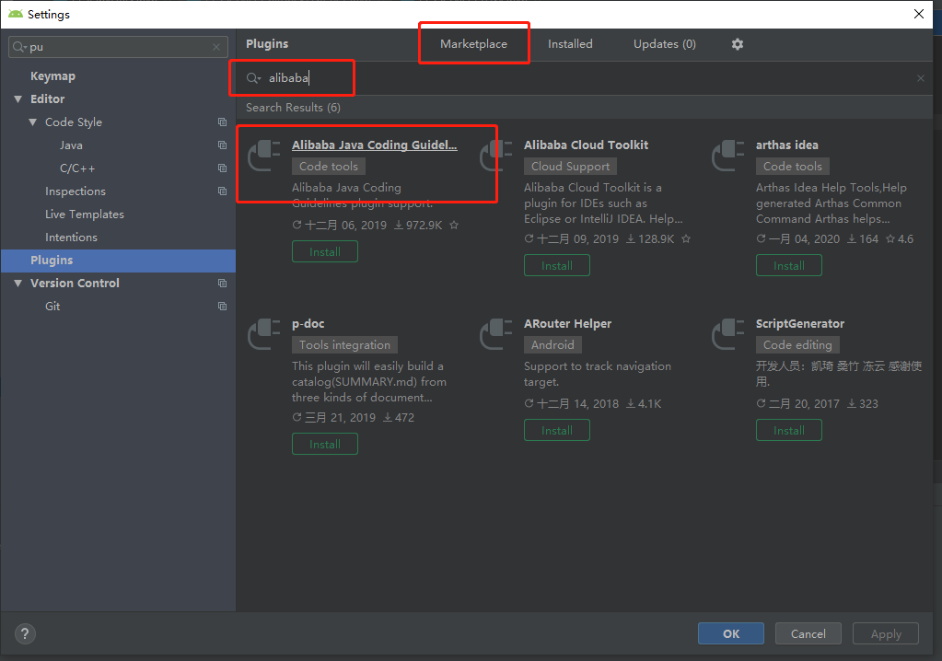Switch to the Marketplace tab

[x=473, y=44]
